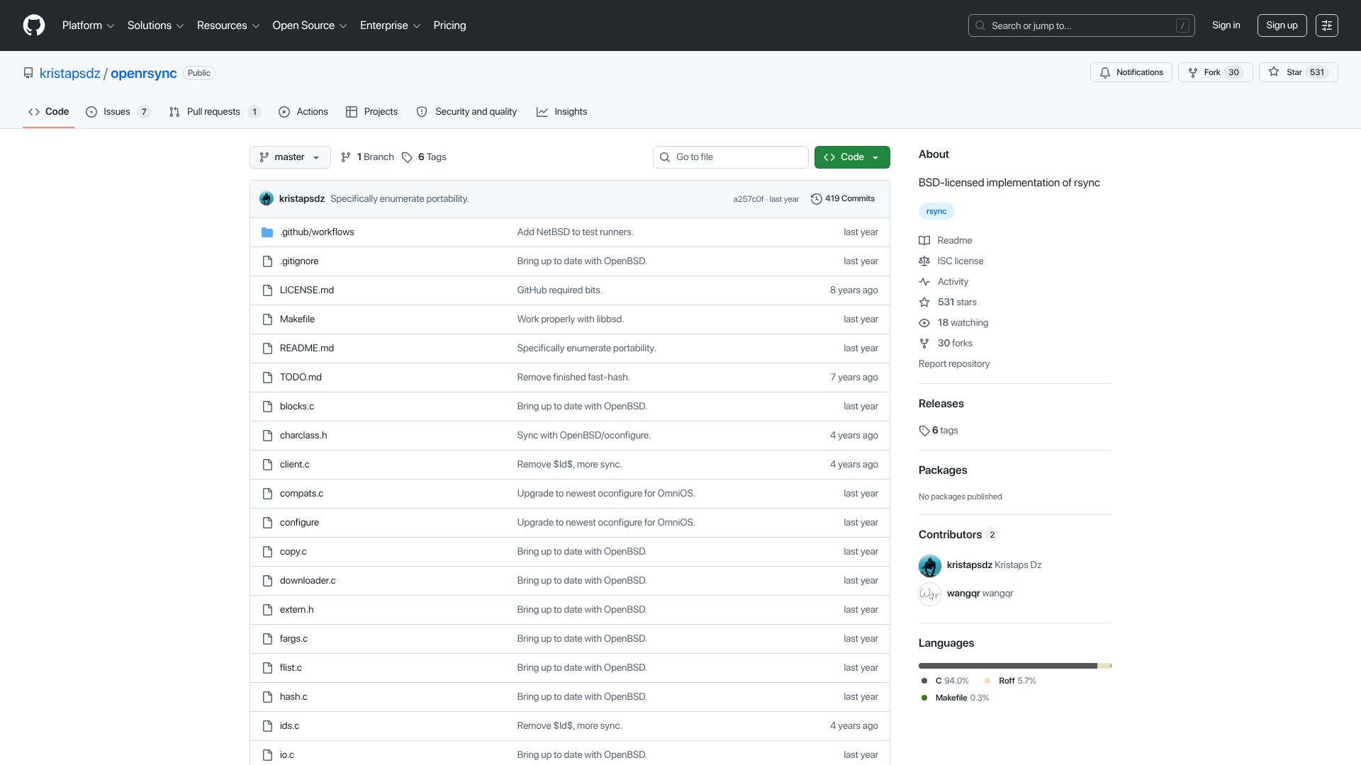
Task: Expand the Open Source menu
Action: point(310,25)
